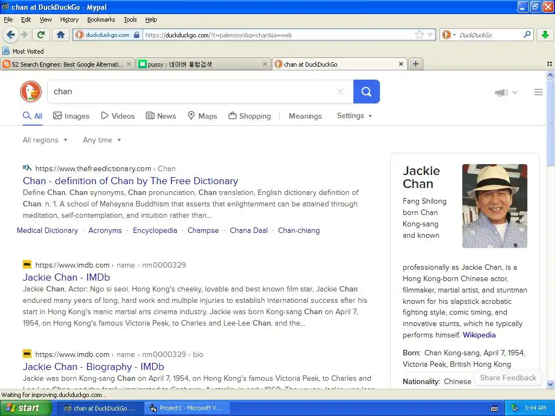Expand the Settings dropdown

click(x=354, y=116)
